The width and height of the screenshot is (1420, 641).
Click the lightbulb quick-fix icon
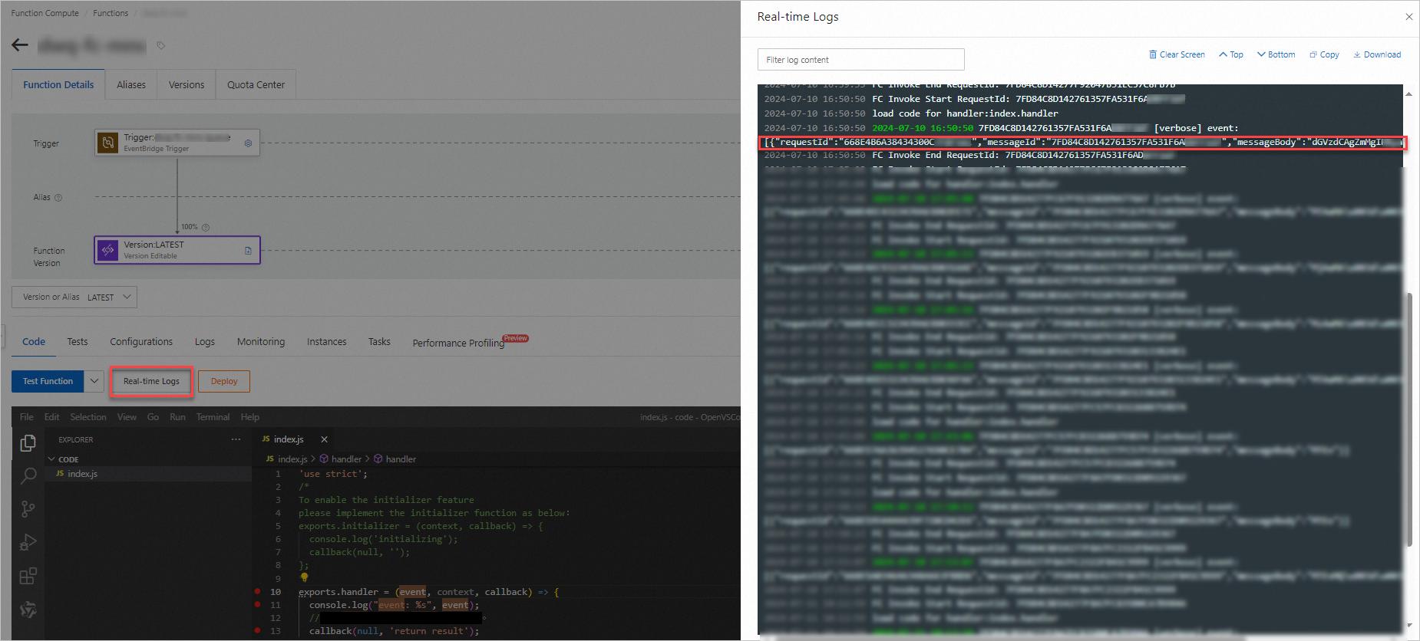click(304, 577)
